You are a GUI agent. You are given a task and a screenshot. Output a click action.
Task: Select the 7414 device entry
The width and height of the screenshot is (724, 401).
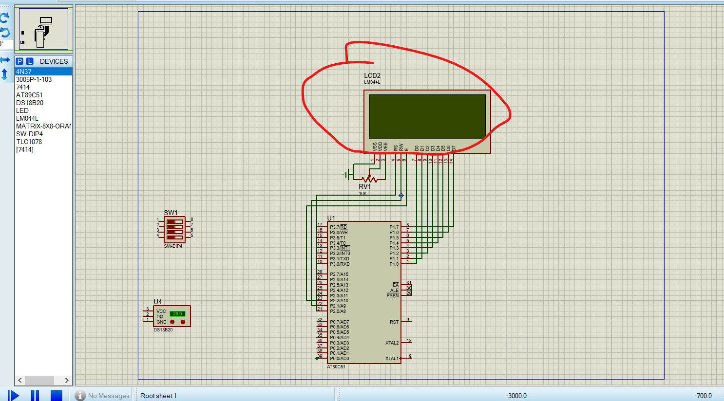[x=43, y=87]
